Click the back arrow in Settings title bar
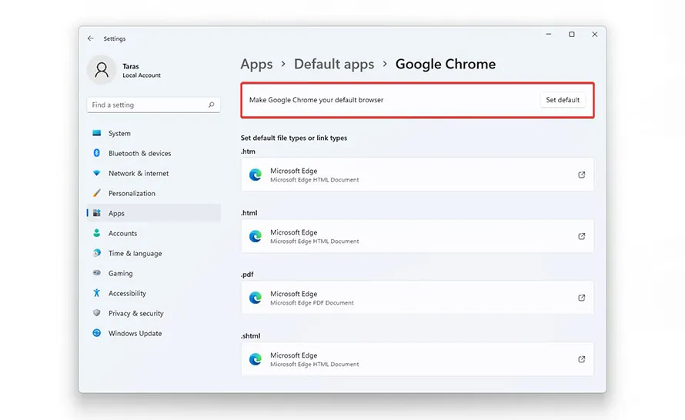 click(91, 38)
